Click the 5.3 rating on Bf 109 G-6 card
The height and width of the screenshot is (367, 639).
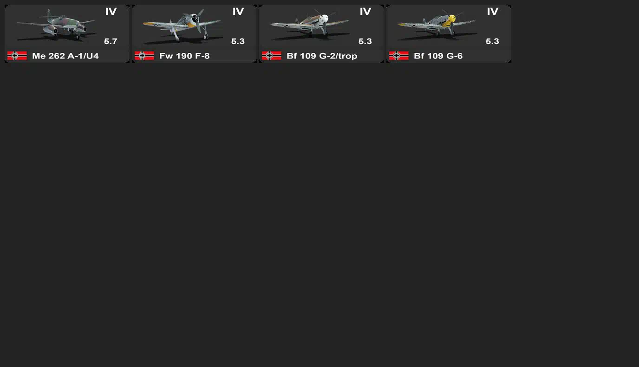(492, 41)
